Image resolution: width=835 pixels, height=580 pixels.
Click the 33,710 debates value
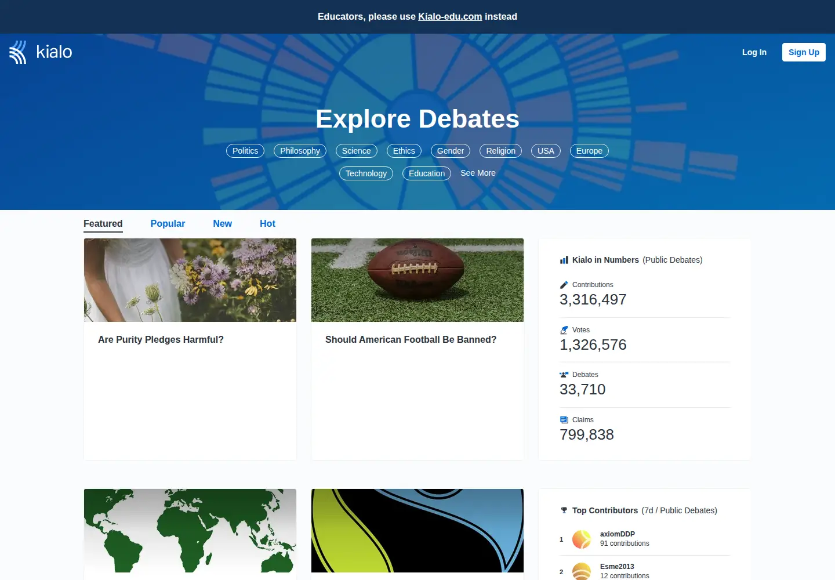583,390
